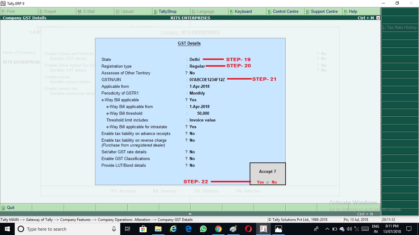Screen dimensions: 419x235
Task: Click the Tally status bar time 20:11:12
Action: [389, 219]
